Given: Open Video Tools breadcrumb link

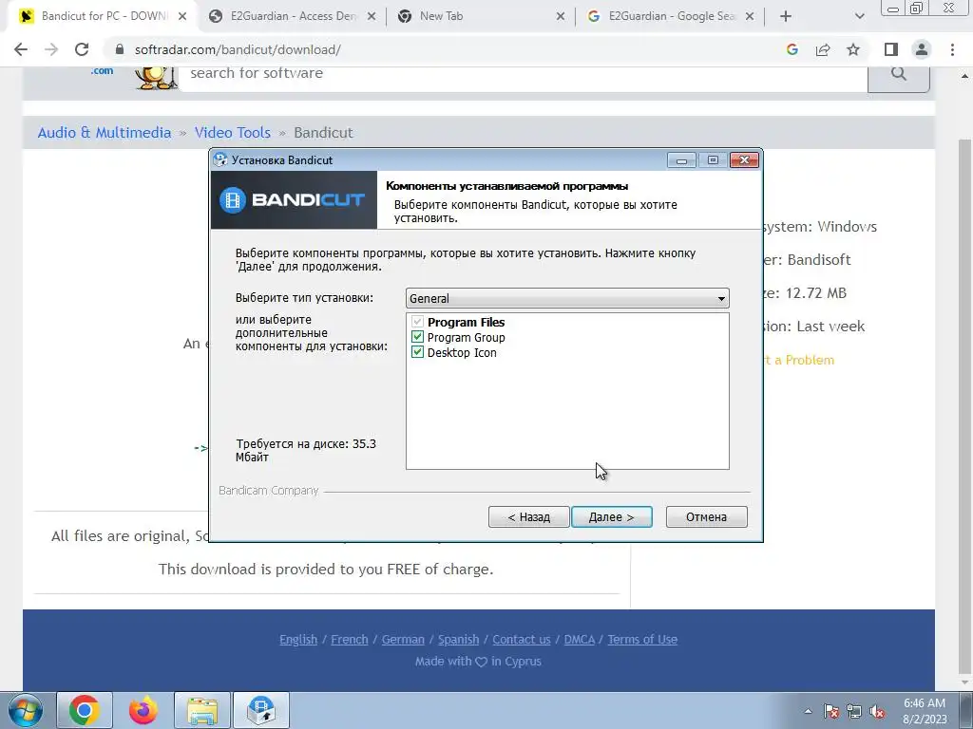Looking at the screenshot, I should coord(233,133).
